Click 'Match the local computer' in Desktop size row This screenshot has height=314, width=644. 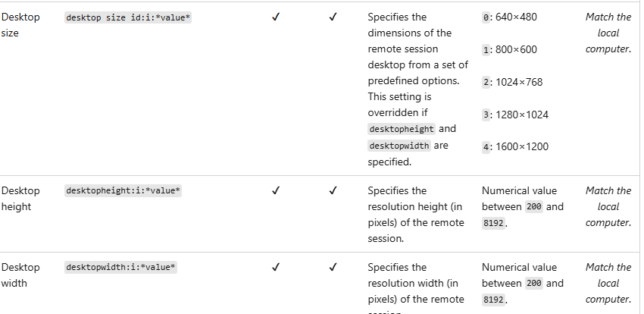pyautogui.click(x=608, y=33)
